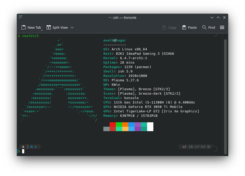Close the Konsole window
Screen dimensions: 245x176
pos(224,17)
